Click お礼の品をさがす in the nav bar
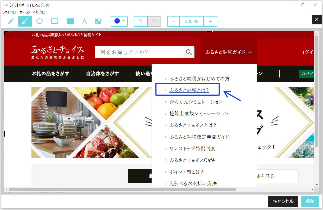323x210 pixels. point(50,73)
